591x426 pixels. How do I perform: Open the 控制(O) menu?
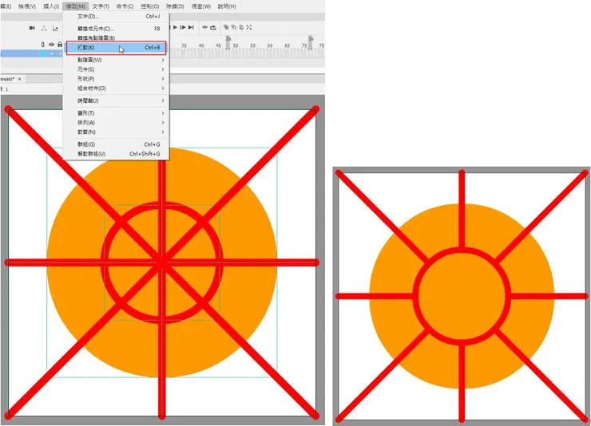click(149, 6)
